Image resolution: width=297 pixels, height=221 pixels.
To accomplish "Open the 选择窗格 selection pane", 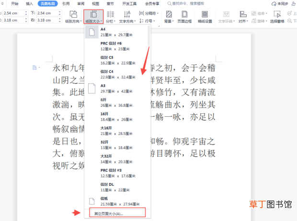I will (277, 17).
